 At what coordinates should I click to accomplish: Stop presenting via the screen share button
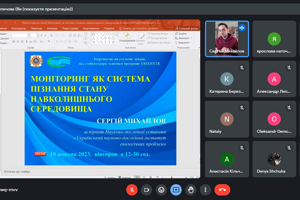pos(176,190)
